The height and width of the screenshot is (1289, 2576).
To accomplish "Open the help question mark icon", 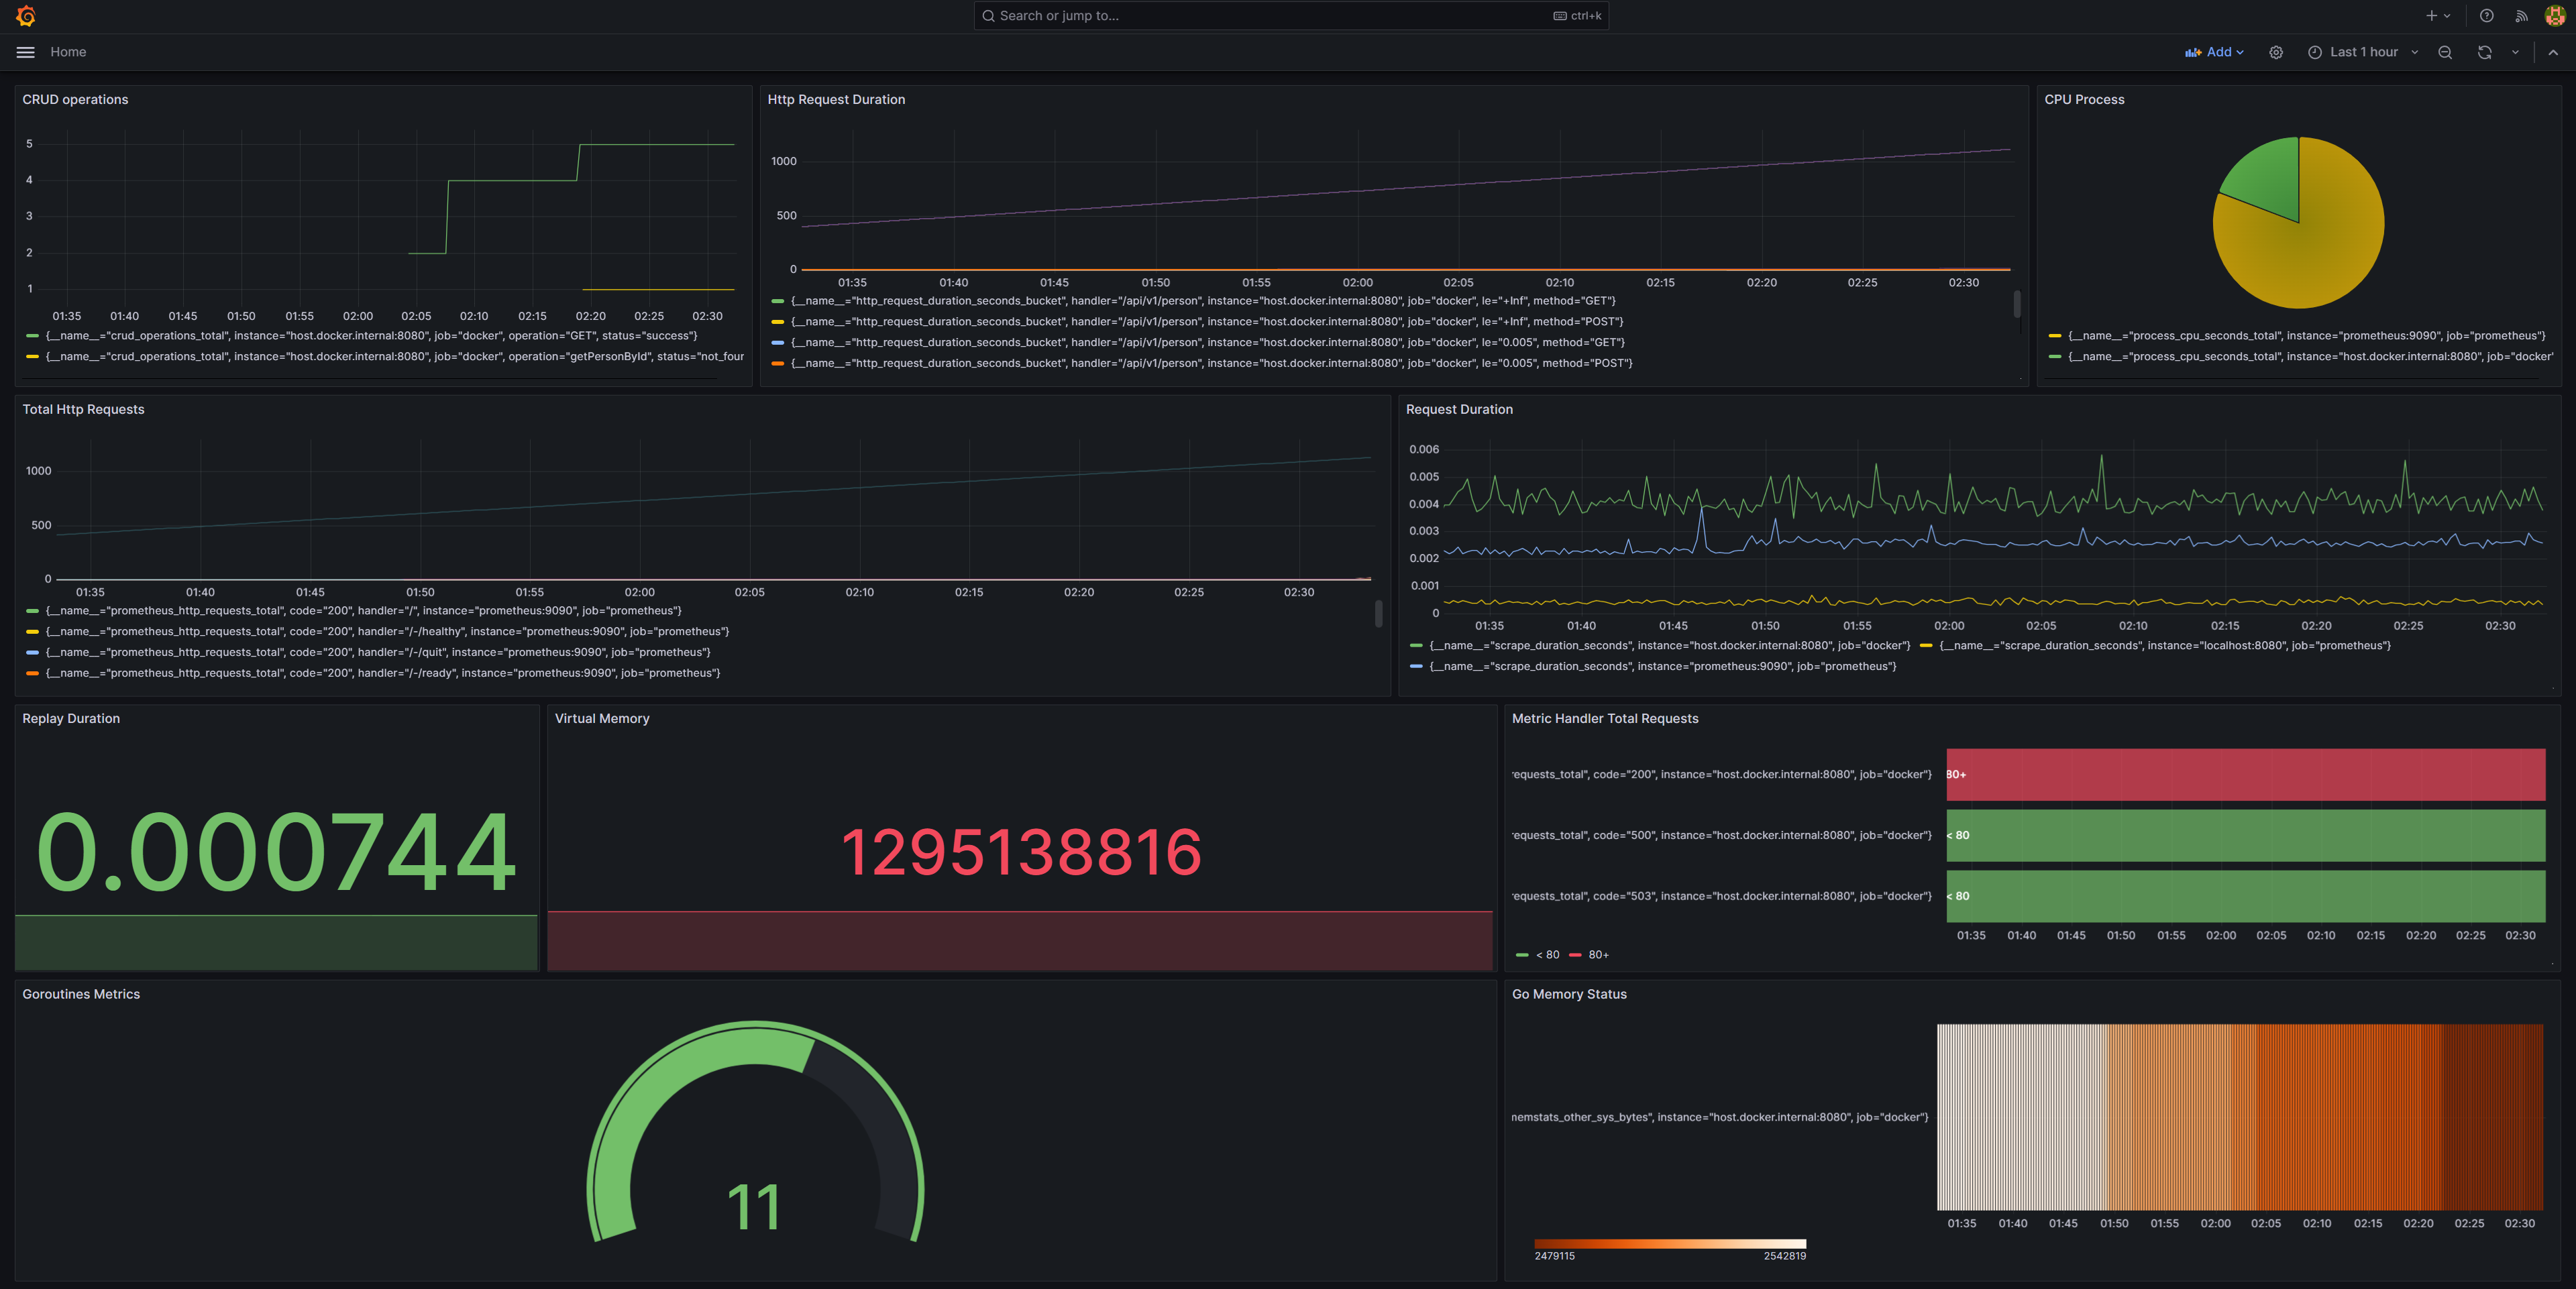I will click(x=2486, y=16).
